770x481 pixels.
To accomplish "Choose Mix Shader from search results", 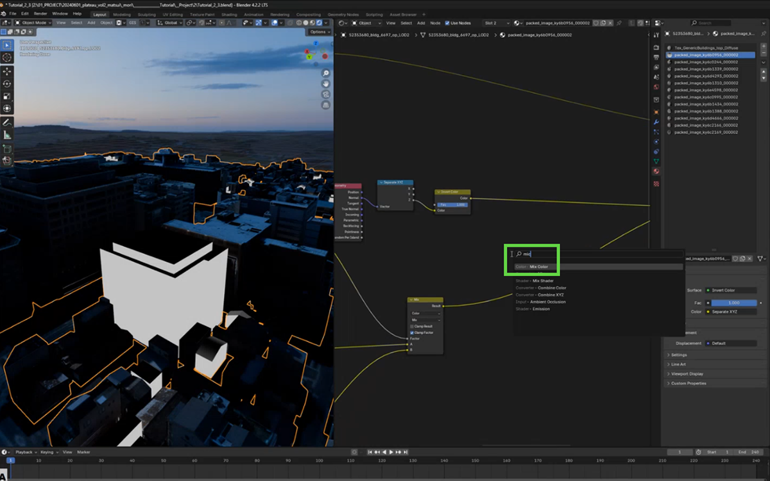I will point(597,281).
